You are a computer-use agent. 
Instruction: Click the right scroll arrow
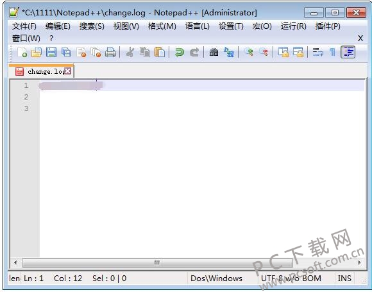coord(359,262)
